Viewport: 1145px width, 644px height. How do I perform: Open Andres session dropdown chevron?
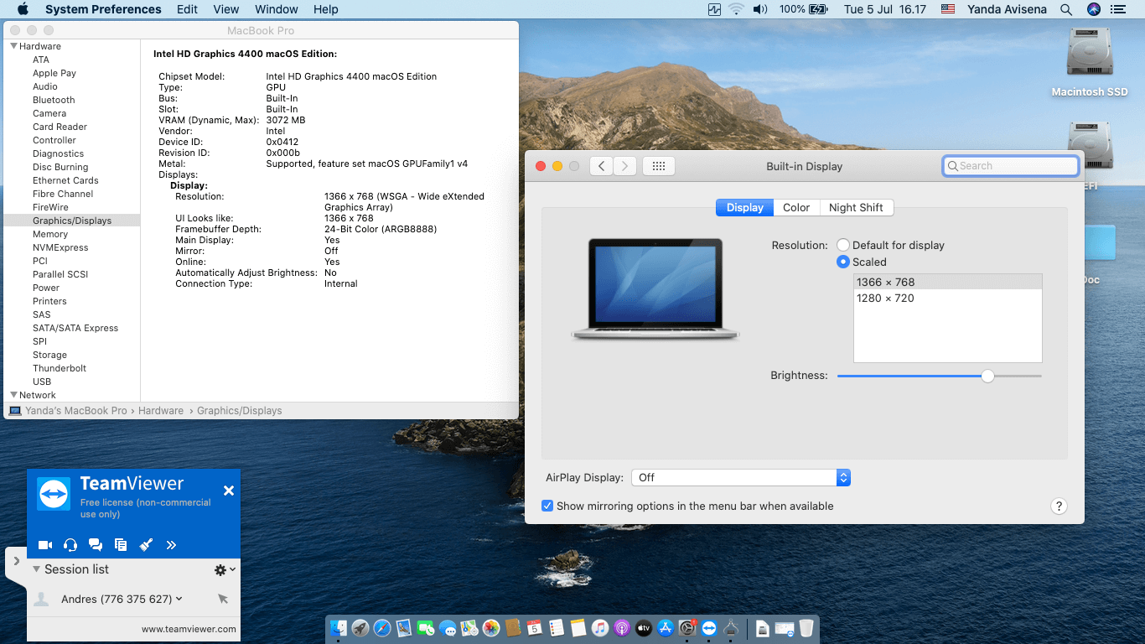coord(179,599)
